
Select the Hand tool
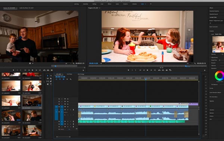tap(47, 84)
